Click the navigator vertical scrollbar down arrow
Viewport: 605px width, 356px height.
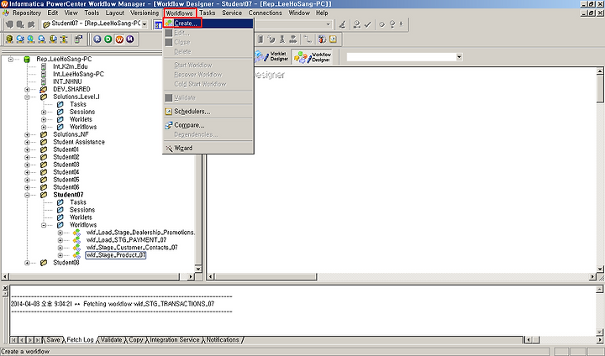click(198, 269)
